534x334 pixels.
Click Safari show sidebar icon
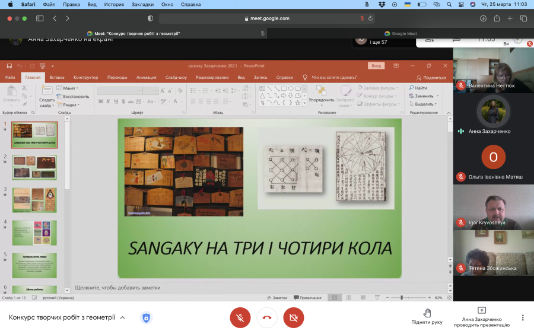pos(40,18)
